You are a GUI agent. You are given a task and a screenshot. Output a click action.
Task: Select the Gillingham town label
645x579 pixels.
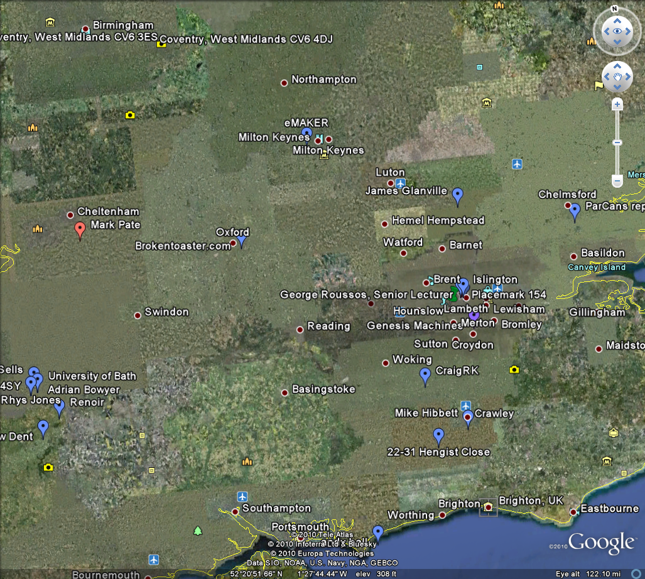[597, 313]
